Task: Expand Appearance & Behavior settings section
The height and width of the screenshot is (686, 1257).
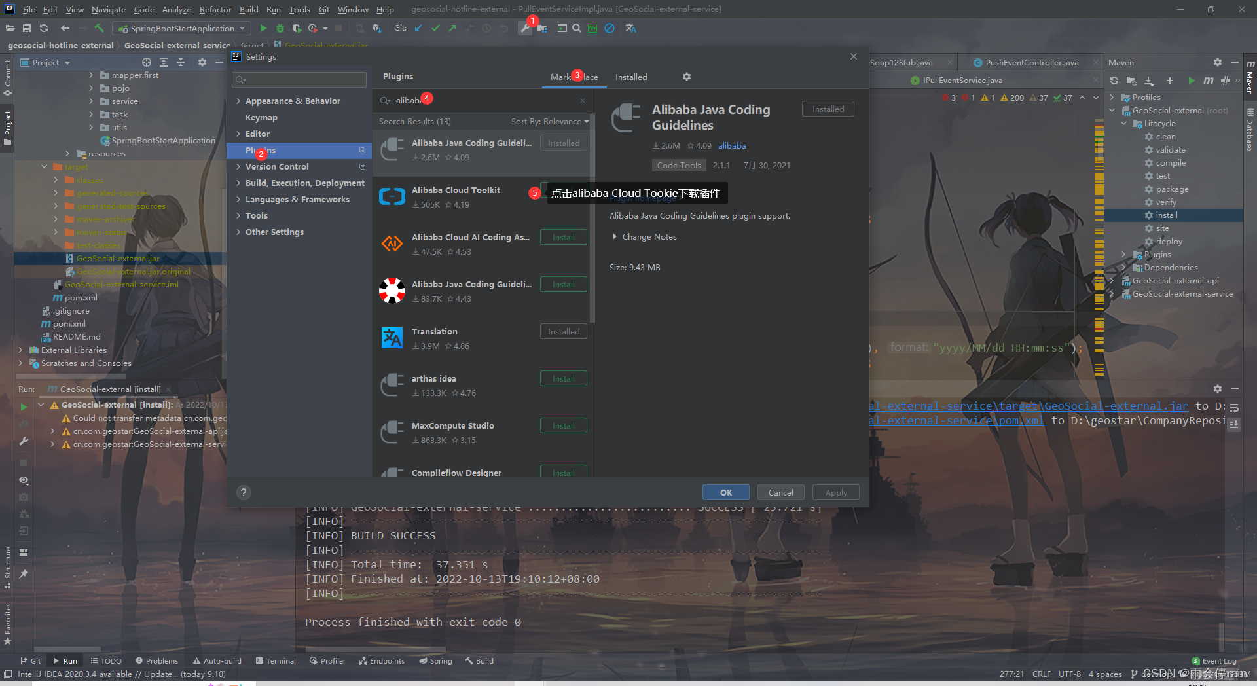Action: pyautogui.click(x=238, y=101)
